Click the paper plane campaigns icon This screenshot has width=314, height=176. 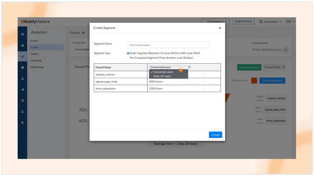coord(22,90)
